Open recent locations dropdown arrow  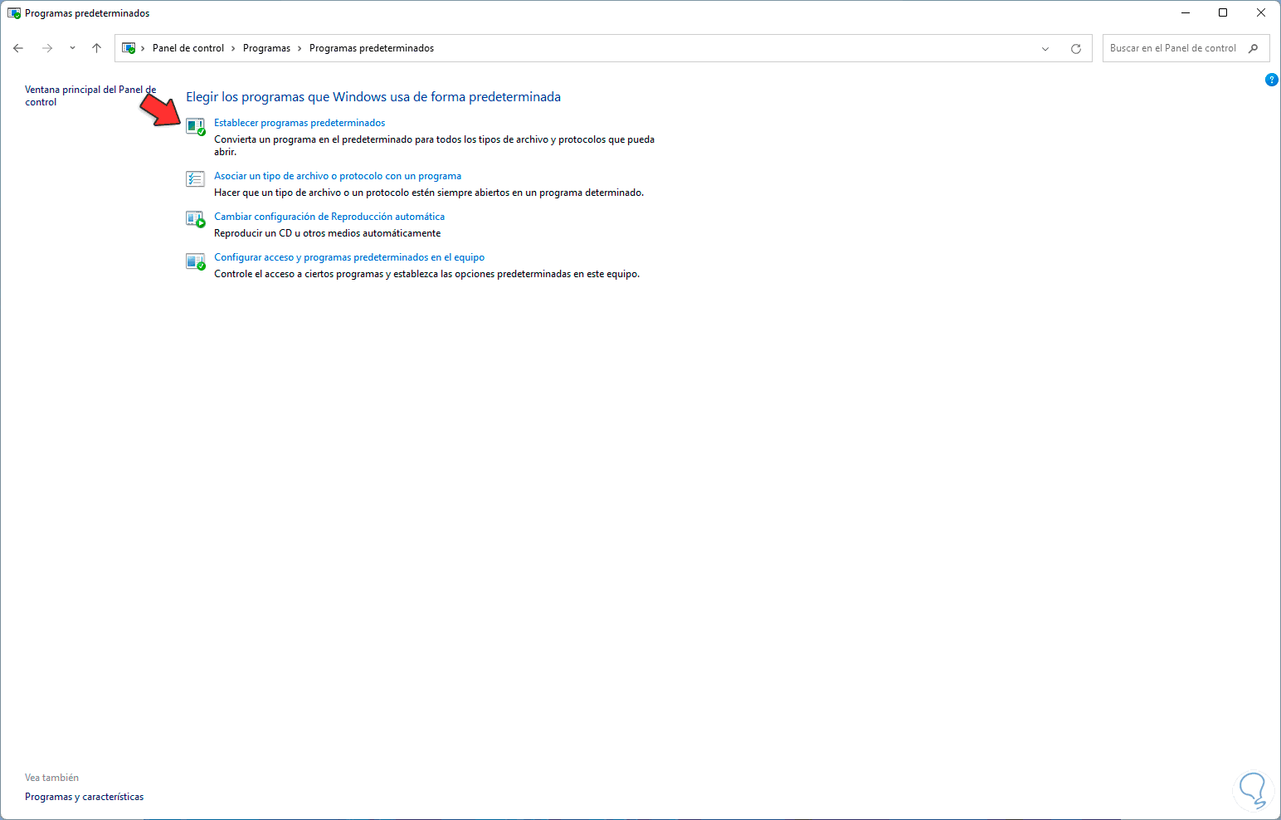[x=72, y=48]
